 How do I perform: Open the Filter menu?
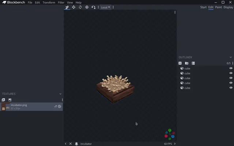pos(61,3)
